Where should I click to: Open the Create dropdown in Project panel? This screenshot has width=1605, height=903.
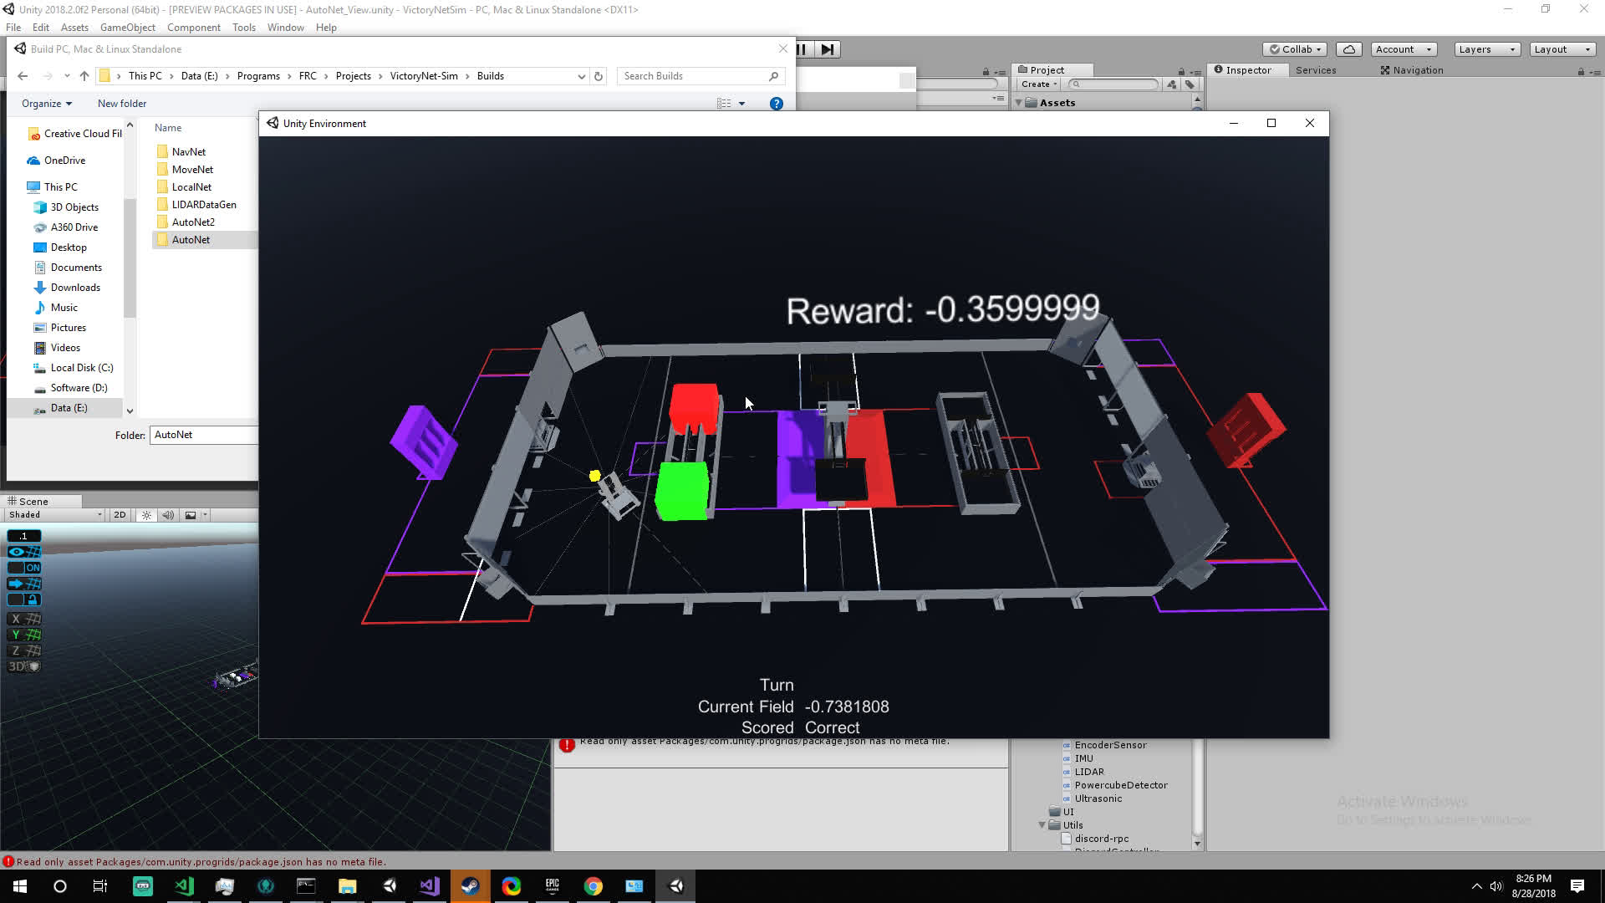[1039, 84]
